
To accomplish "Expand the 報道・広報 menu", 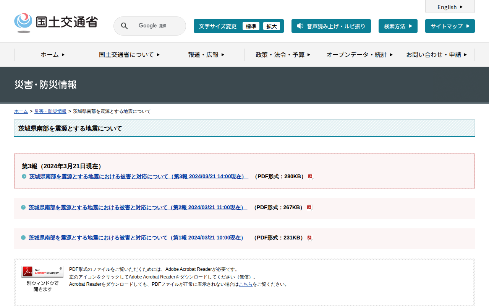I will coord(206,55).
